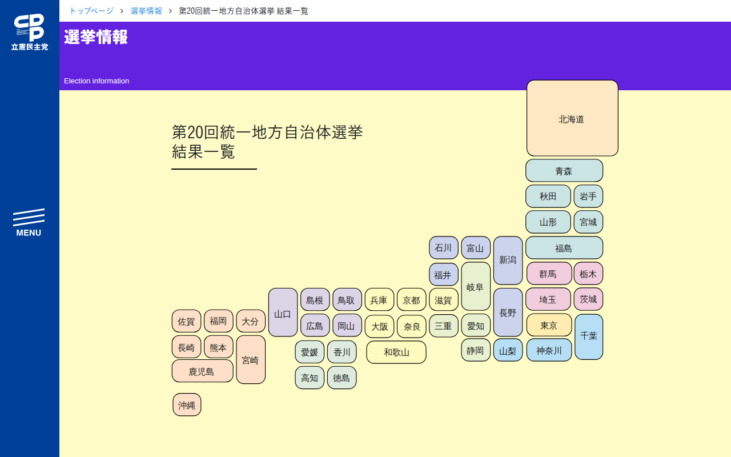Image resolution: width=731 pixels, height=457 pixels.
Task: Choose 栃木 on the map
Action: [x=588, y=274]
